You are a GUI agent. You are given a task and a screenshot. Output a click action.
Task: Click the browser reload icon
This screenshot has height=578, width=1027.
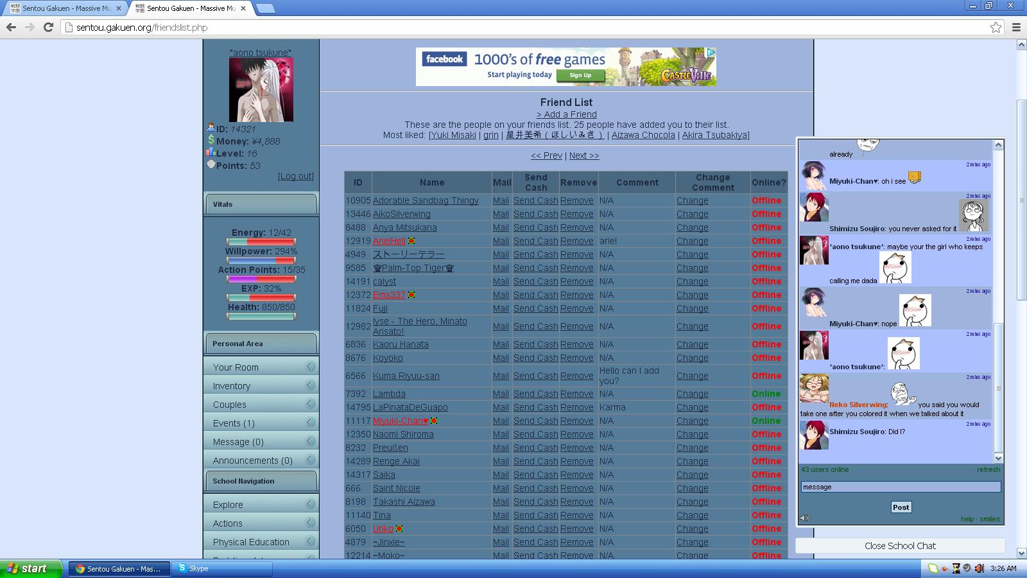pos(48,27)
